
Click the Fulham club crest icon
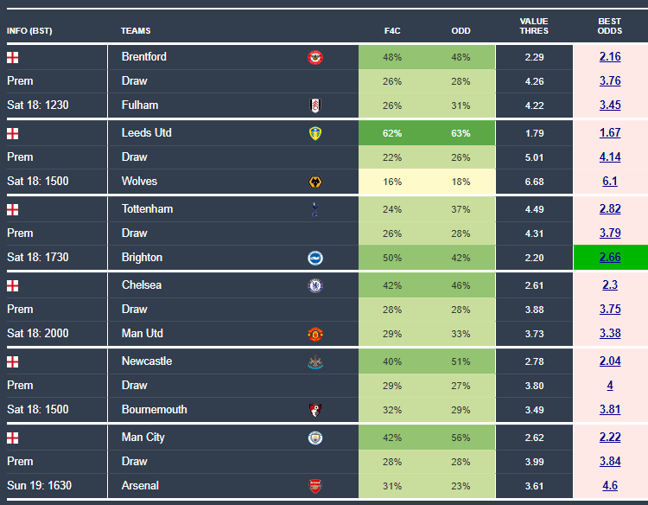coord(315,105)
